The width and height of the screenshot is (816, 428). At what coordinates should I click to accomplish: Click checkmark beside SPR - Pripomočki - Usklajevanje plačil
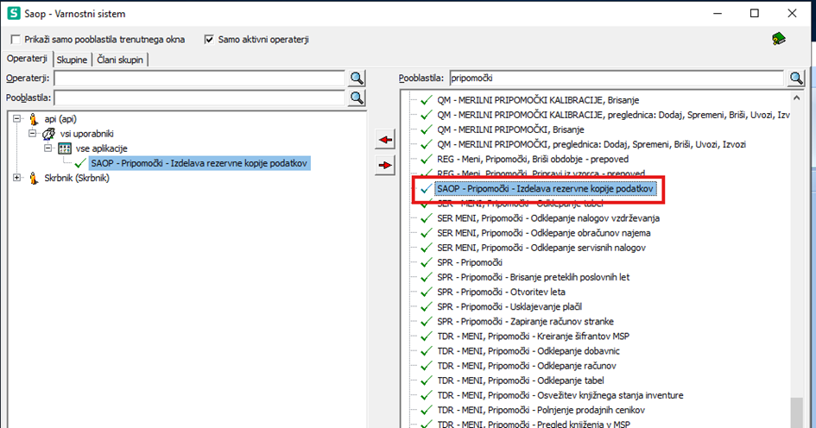[427, 307]
